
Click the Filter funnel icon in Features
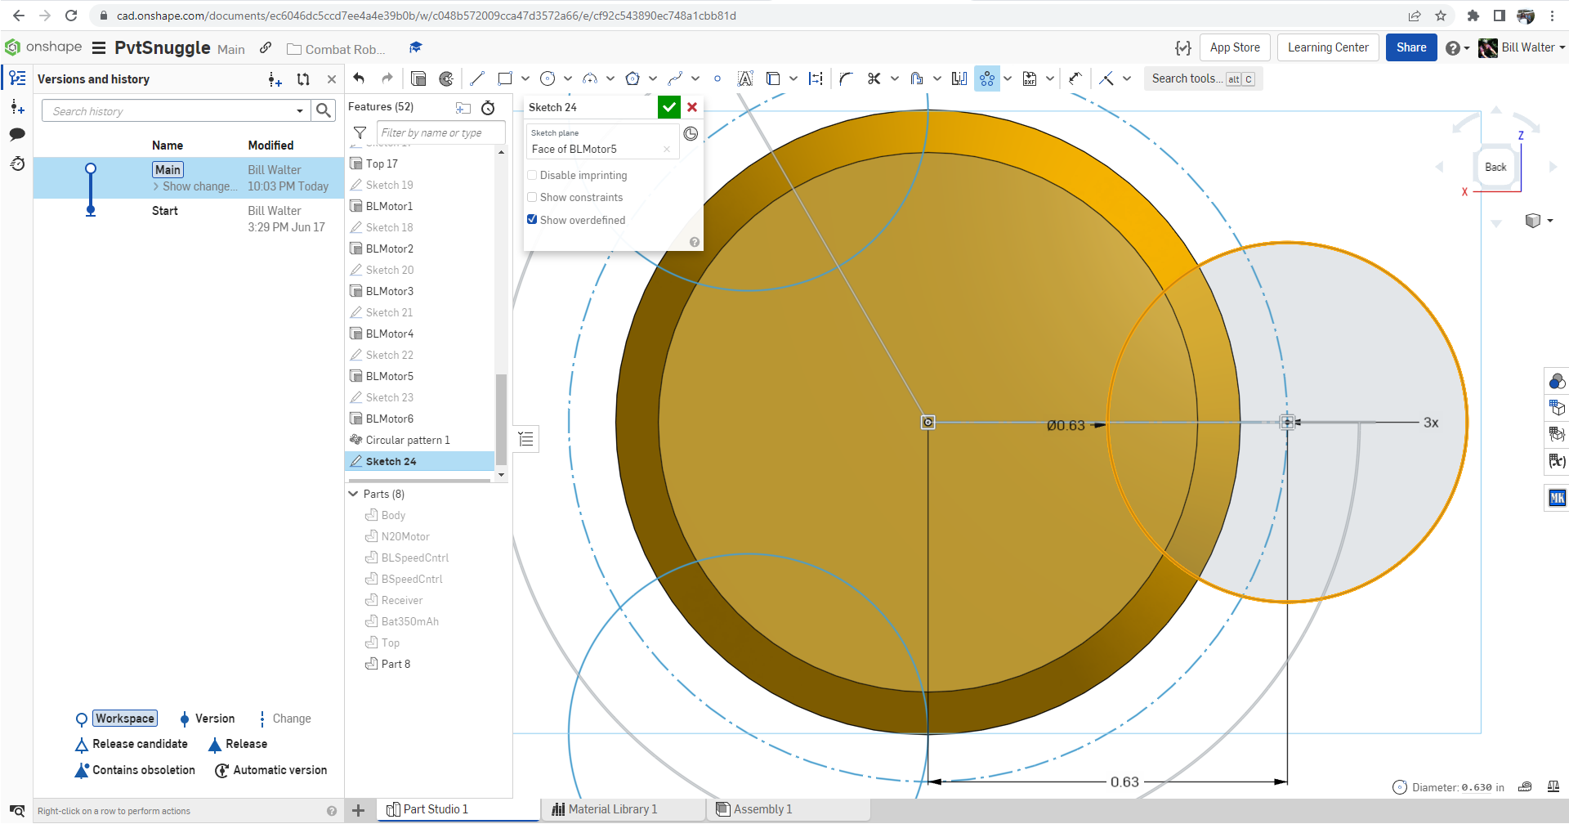coord(360,132)
